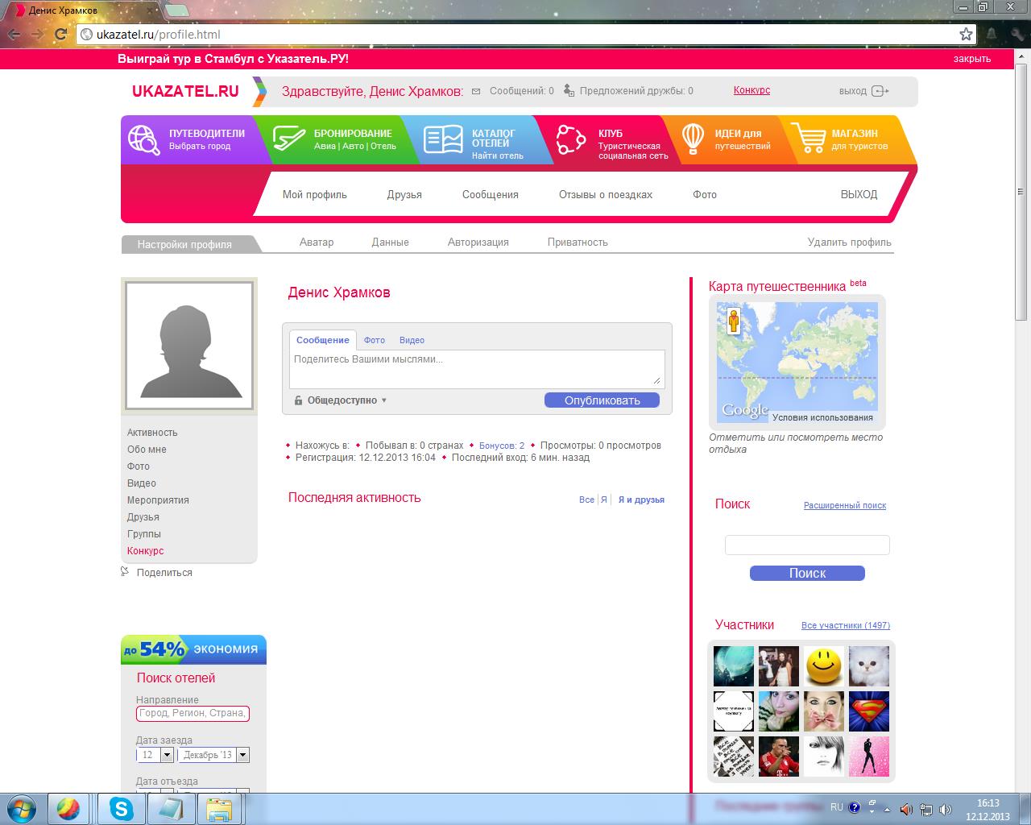Open the Данные settings tab
Viewport: 1031px width, 825px height.
391,242
